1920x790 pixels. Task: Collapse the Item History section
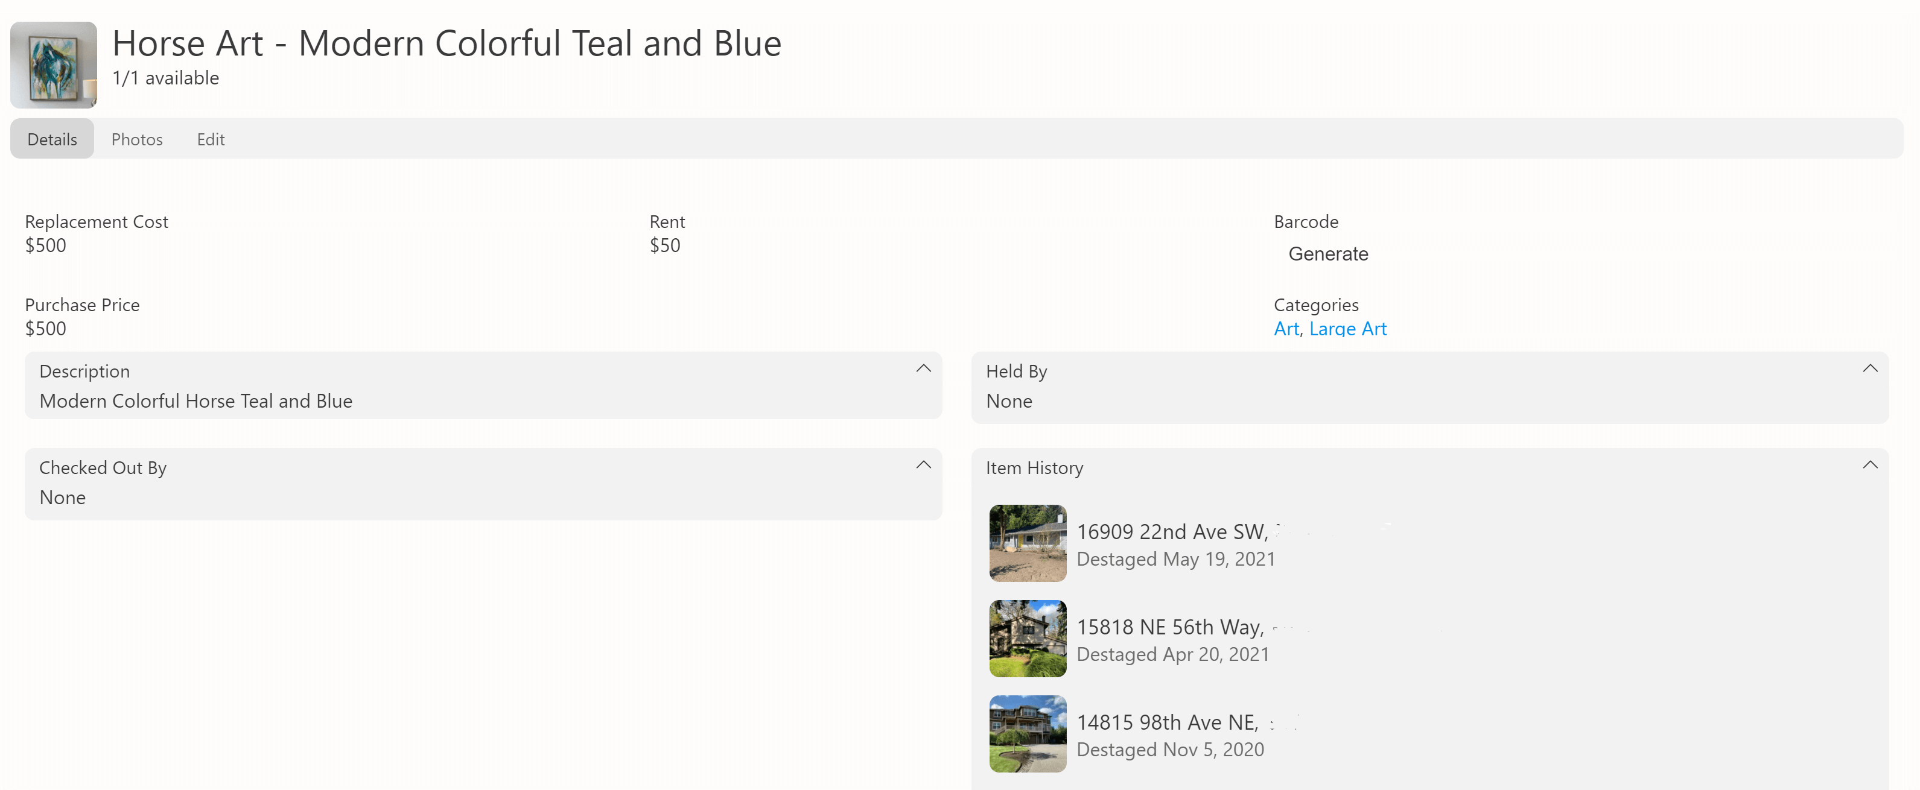pos(1869,464)
